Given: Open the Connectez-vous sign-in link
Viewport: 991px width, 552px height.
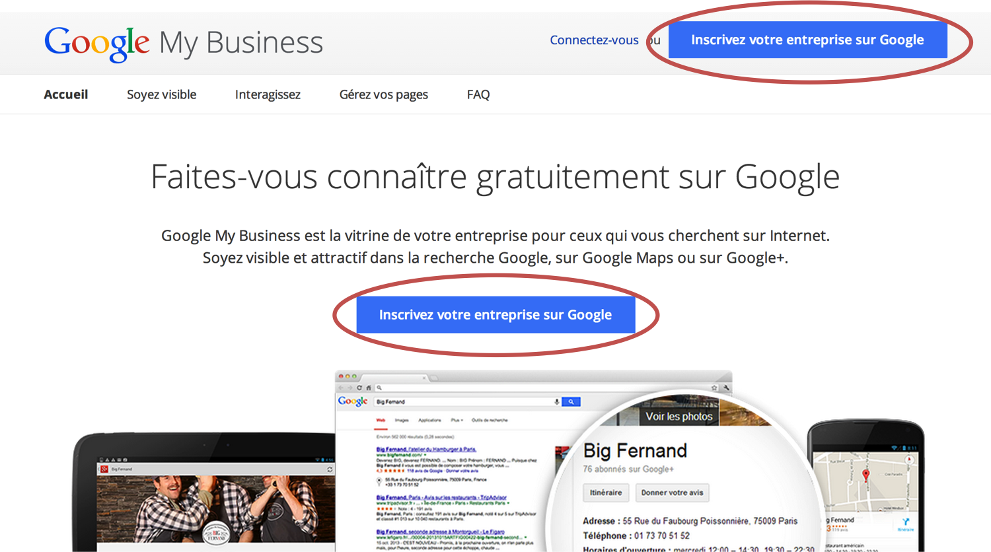Looking at the screenshot, I should point(594,40).
